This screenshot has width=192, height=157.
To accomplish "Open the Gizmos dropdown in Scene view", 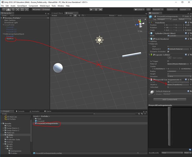I will point(113,15).
